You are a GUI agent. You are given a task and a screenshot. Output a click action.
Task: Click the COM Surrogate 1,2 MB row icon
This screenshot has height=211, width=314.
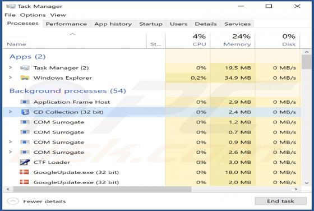(25, 122)
